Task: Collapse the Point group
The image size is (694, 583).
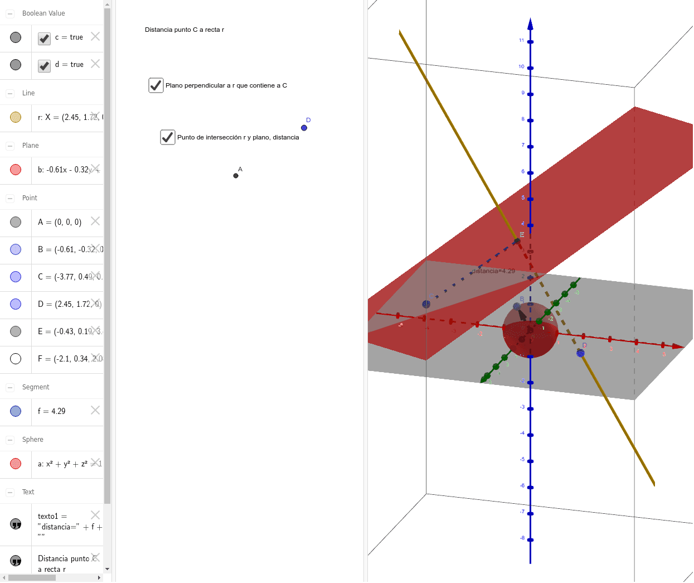Action: (x=10, y=198)
